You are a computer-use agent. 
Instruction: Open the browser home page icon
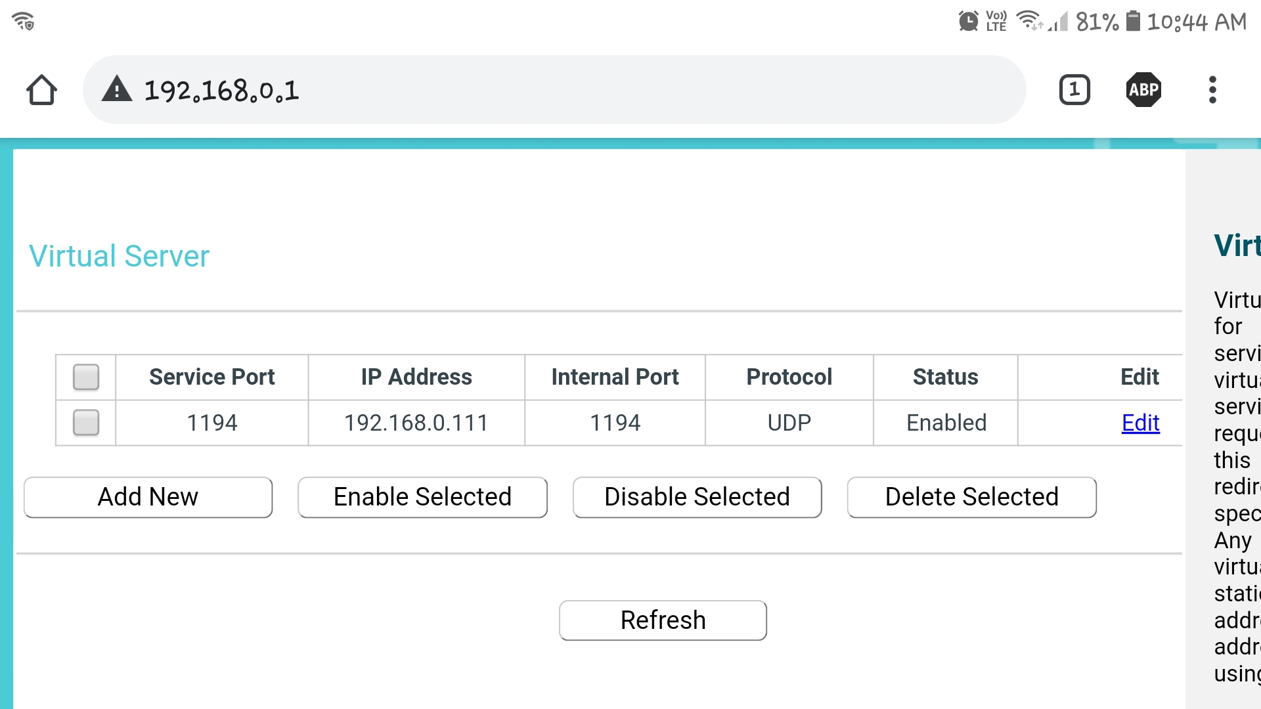(41, 90)
